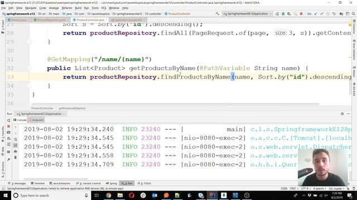
Task: Open the Run panel settings gear
Action: pos(342,114)
